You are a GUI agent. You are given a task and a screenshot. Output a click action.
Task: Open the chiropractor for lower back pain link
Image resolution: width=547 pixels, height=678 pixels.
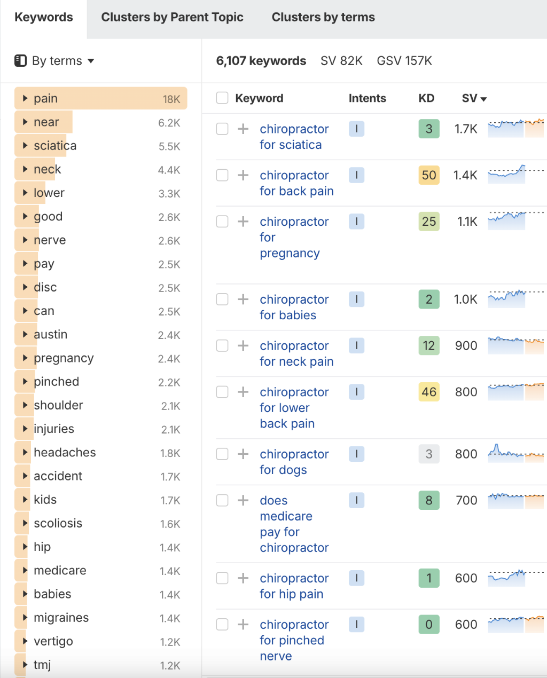(294, 408)
